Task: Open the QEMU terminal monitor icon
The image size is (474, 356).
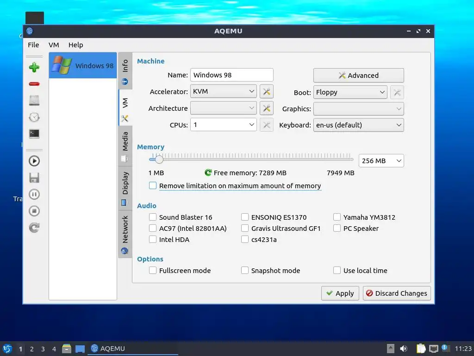Action: click(x=34, y=133)
